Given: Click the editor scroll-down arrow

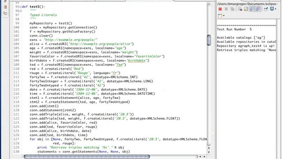Looking at the screenshot, I should [x=209, y=152].
